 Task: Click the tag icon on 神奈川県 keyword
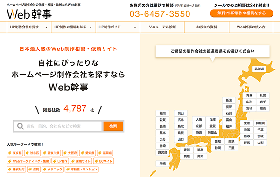(45, 153)
